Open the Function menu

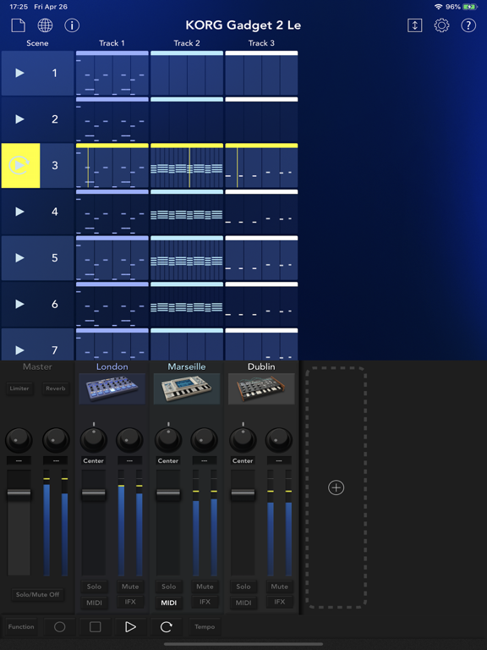pos(21,627)
